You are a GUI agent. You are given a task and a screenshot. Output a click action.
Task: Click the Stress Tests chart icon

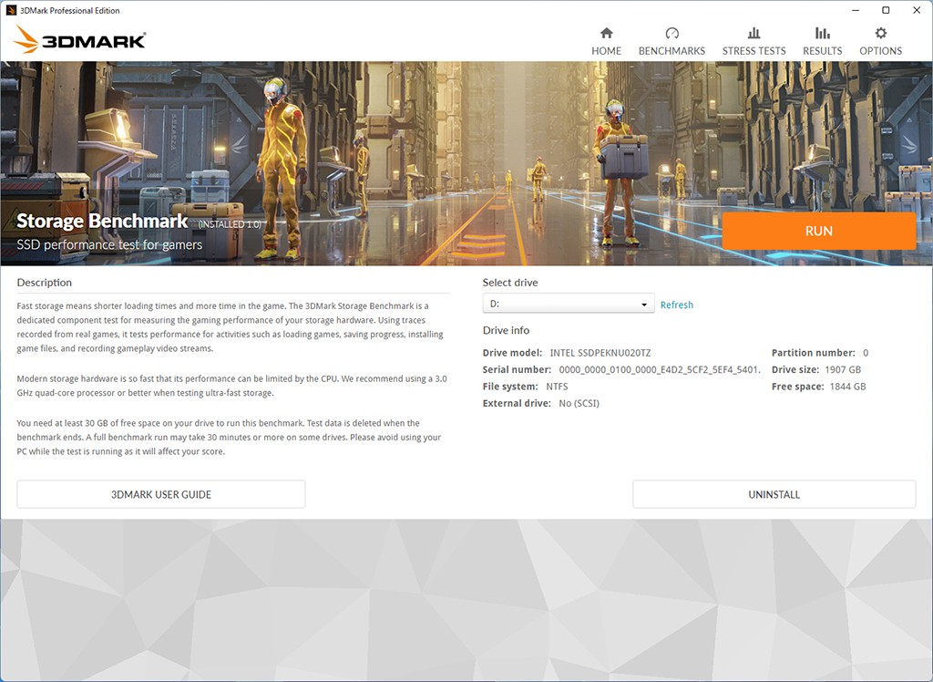[x=754, y=33]
